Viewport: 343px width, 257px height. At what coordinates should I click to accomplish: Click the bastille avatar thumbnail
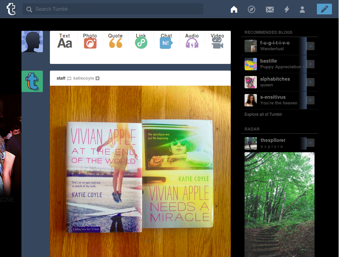click(x=251, y=64)
